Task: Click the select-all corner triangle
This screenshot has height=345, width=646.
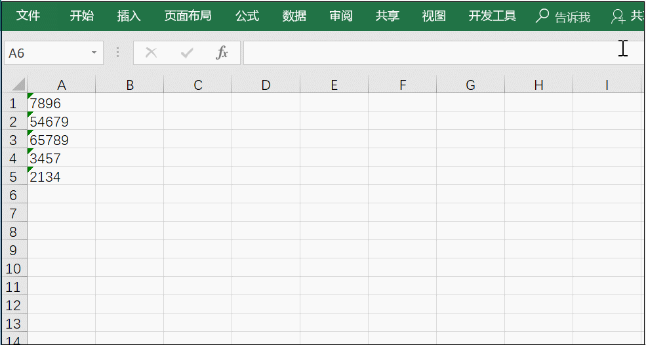Action: click(x=18, y=84)
